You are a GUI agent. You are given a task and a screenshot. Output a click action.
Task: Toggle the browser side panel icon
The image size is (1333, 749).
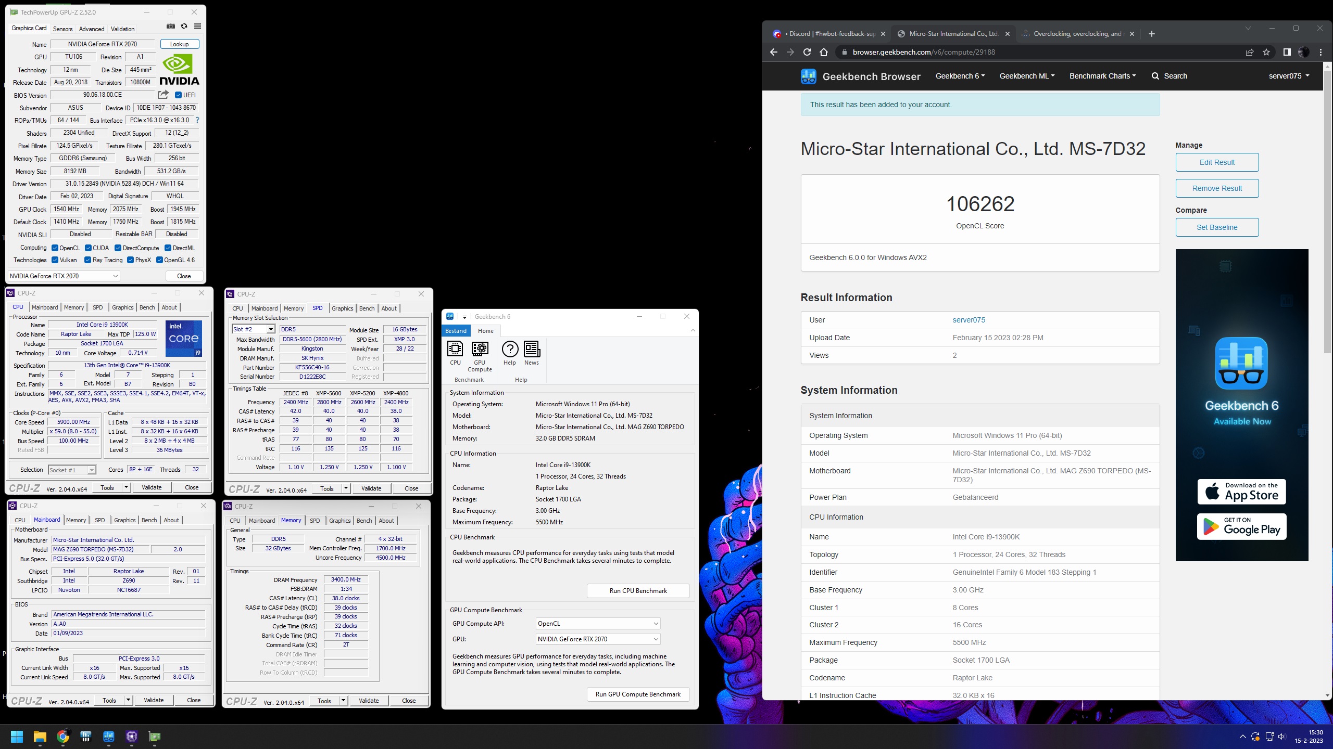point(1287,52)
